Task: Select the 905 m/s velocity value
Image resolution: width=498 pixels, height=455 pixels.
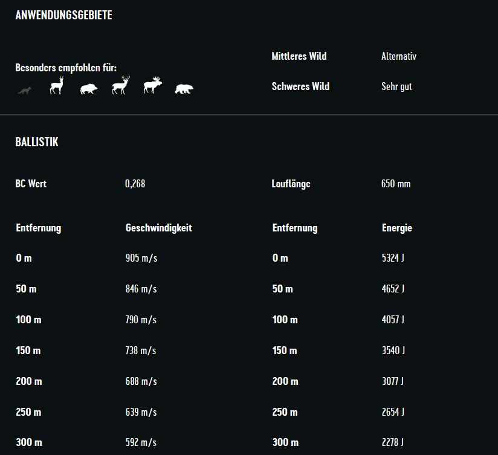Action: pos(141,259)
